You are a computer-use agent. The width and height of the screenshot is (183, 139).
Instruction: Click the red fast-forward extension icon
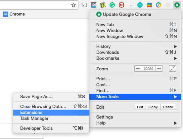(x=121, y=5)
